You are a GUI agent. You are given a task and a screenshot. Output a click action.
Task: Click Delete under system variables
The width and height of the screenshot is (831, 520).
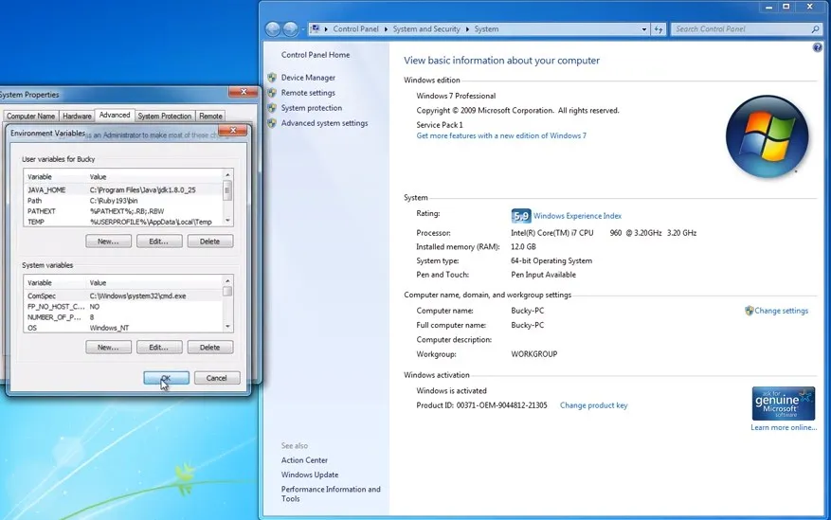[209, 348]
